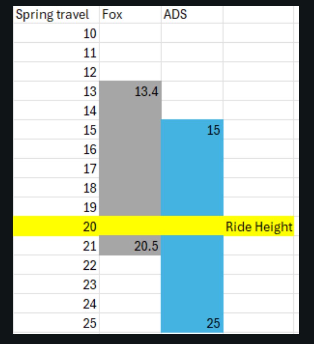Select the empty ADS cell in row 12
314x344 pixels.
click(192, 72)
